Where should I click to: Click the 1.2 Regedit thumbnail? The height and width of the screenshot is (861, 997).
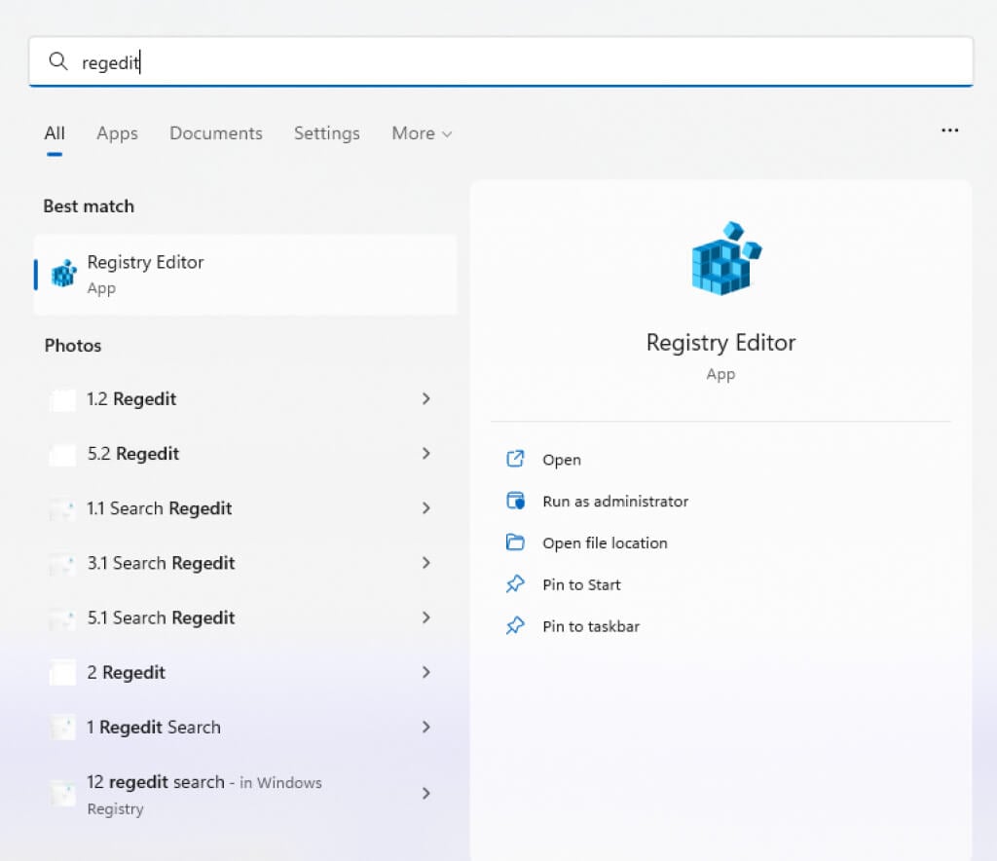62,400
